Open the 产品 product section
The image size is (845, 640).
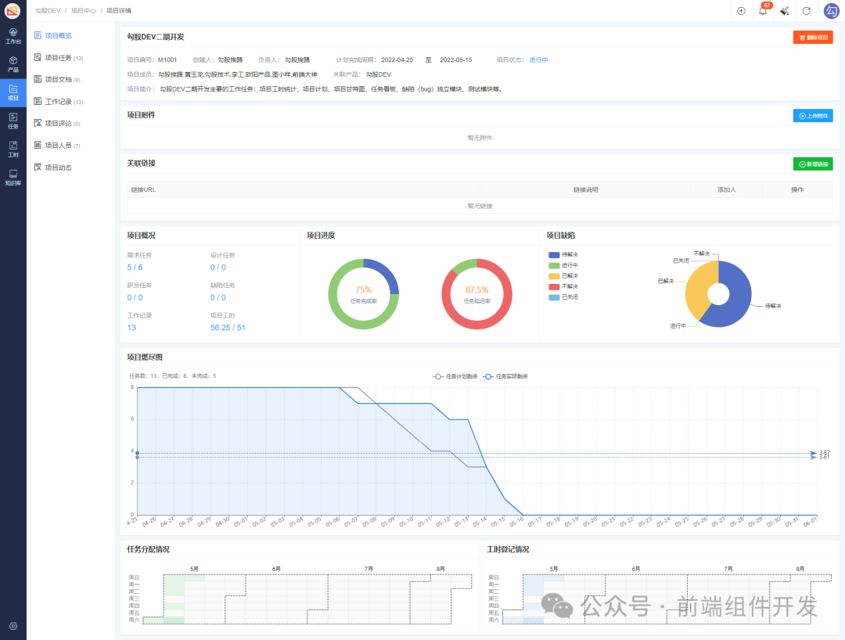coord(13,65)
